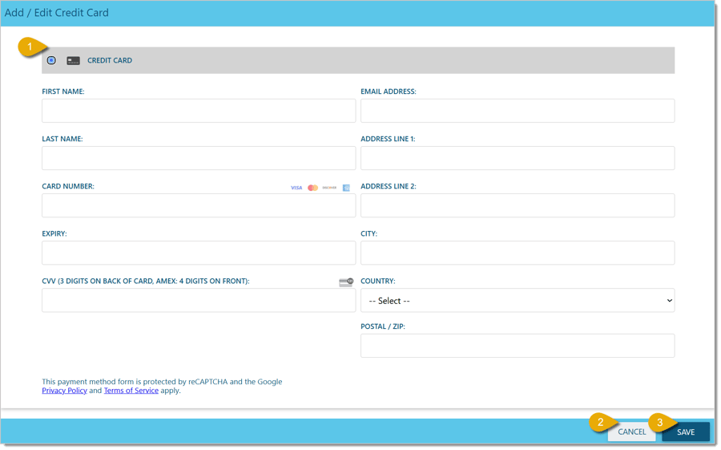Click the American Express logo icon
The image size is (721, 450).
346,188
